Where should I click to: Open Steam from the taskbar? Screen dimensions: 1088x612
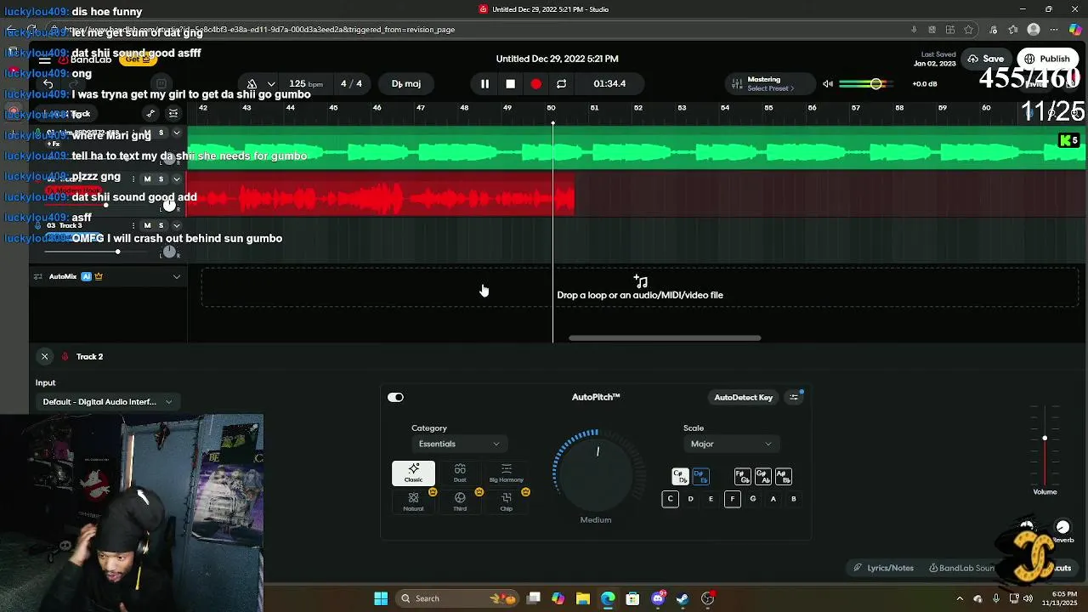point(683,598)
